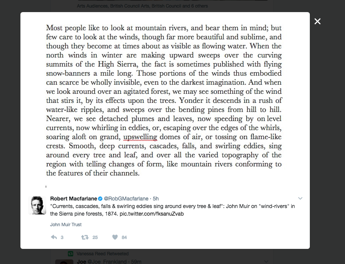Visit the @RobGMacfarlane handle
The image size is (345, 264).
pyautogui.click(x=126, y=199)
